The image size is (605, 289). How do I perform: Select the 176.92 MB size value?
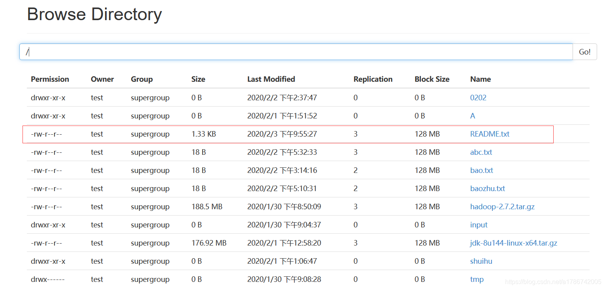209,243
